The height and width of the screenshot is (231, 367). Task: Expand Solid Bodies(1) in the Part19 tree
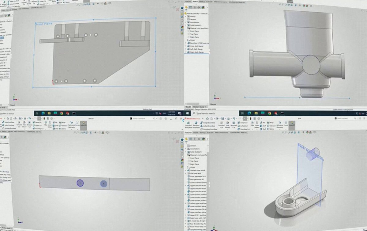point(185,25)
